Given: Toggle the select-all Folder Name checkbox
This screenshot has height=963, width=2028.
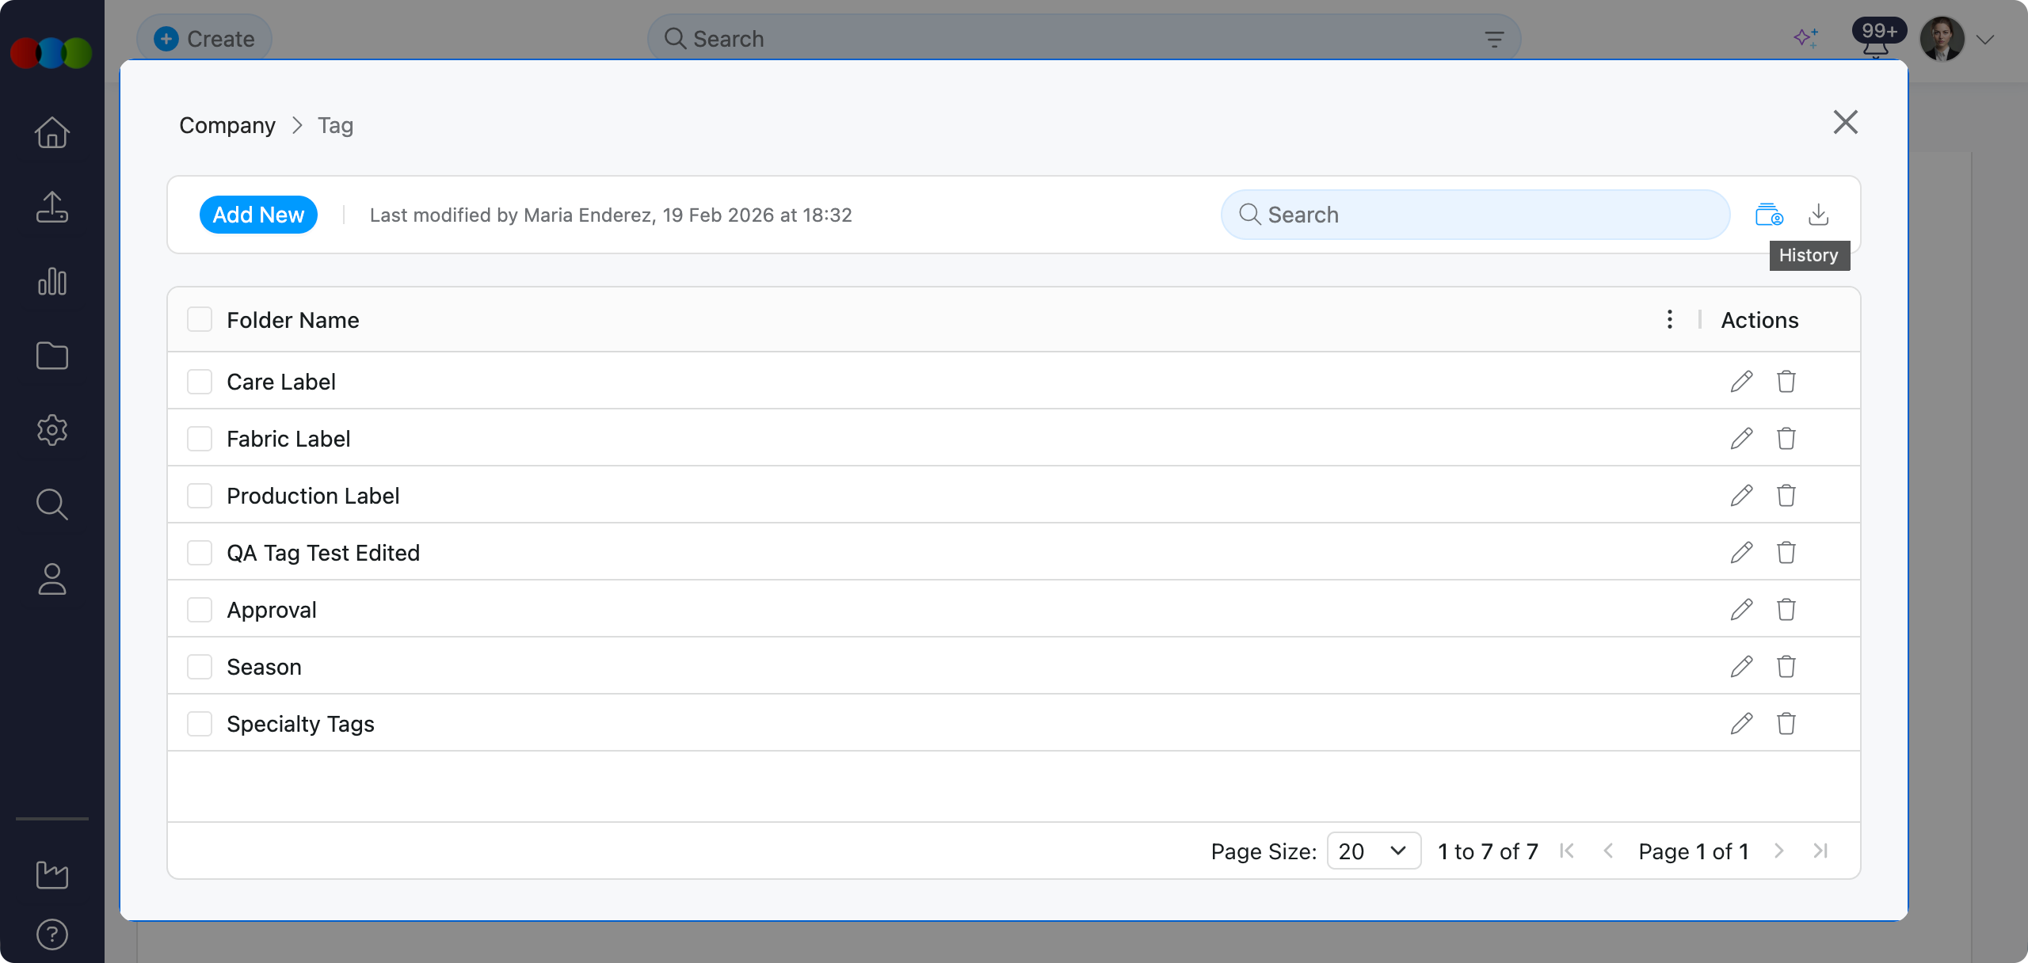Looking at the screenshot, I should [x=200, y=320].
